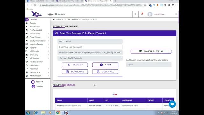Screen dimensions: 204x115
Task: Click the EXTRACT button
Action: pos(75,65)
